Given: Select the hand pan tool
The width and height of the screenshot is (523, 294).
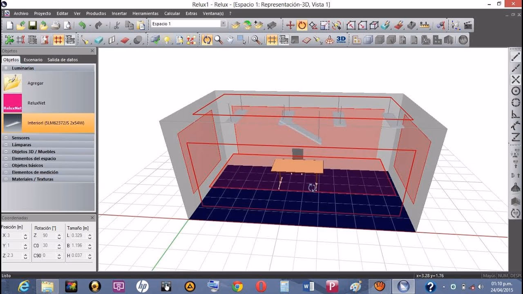Looking at the screenshot, I should (230, 40).
